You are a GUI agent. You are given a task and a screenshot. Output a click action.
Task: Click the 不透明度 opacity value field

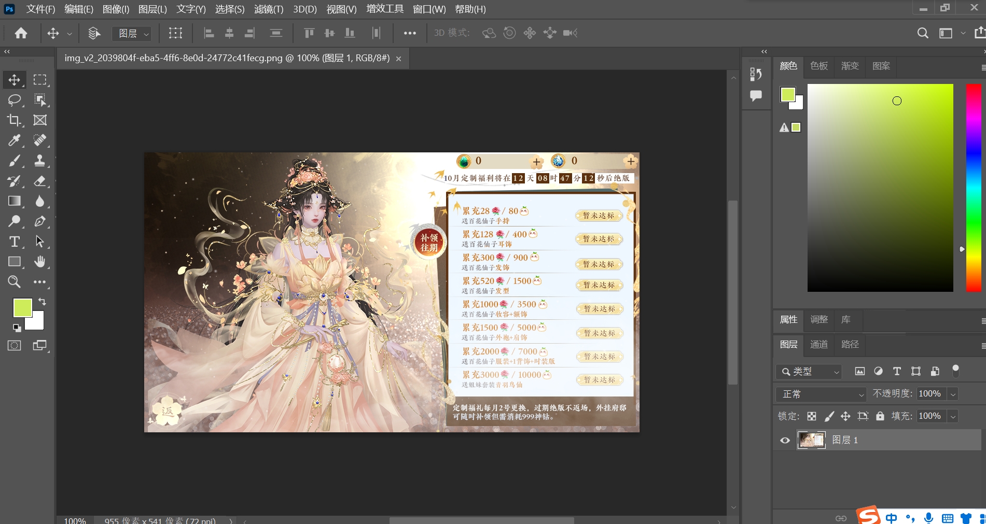(931, 394)
